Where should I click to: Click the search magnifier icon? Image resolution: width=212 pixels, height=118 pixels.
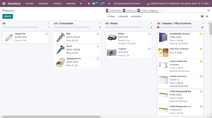pos(209,10)
